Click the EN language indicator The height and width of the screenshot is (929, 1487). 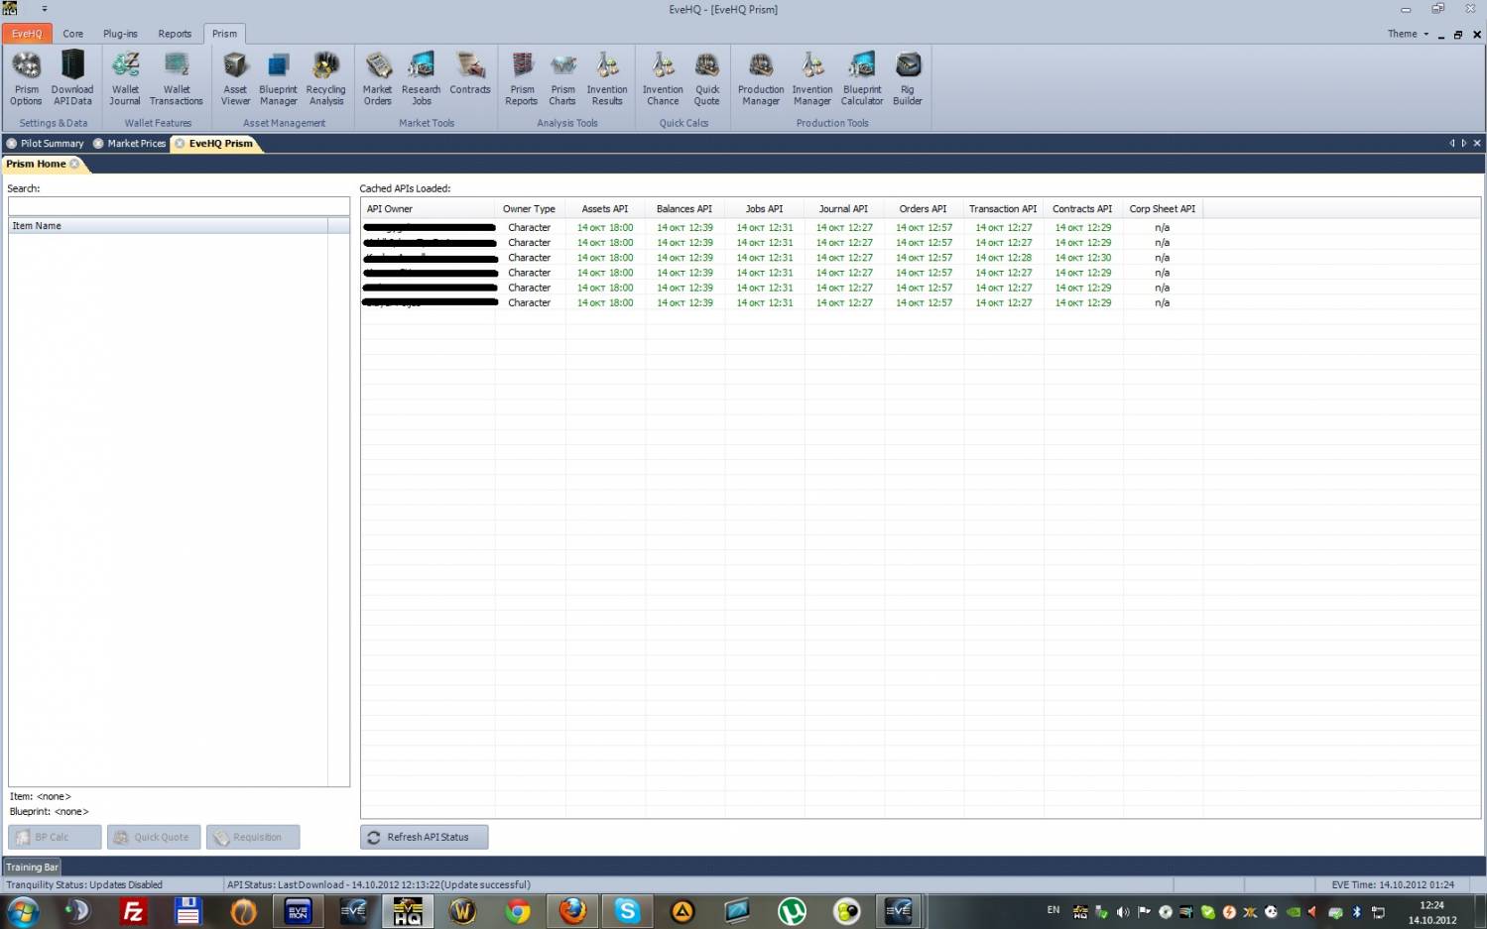click(x=1053, y=910)
